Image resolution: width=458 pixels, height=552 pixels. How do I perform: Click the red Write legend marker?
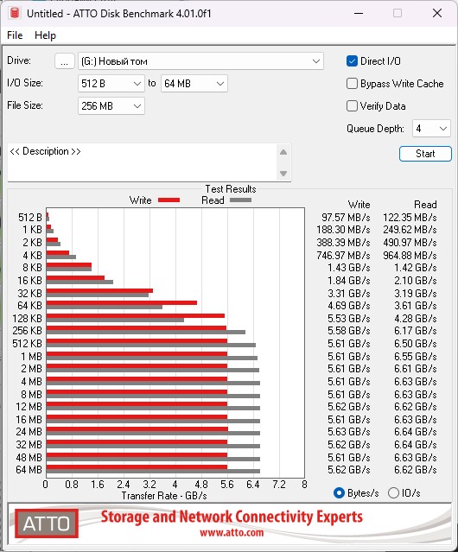pyautogui.click(x=169, y=200)
